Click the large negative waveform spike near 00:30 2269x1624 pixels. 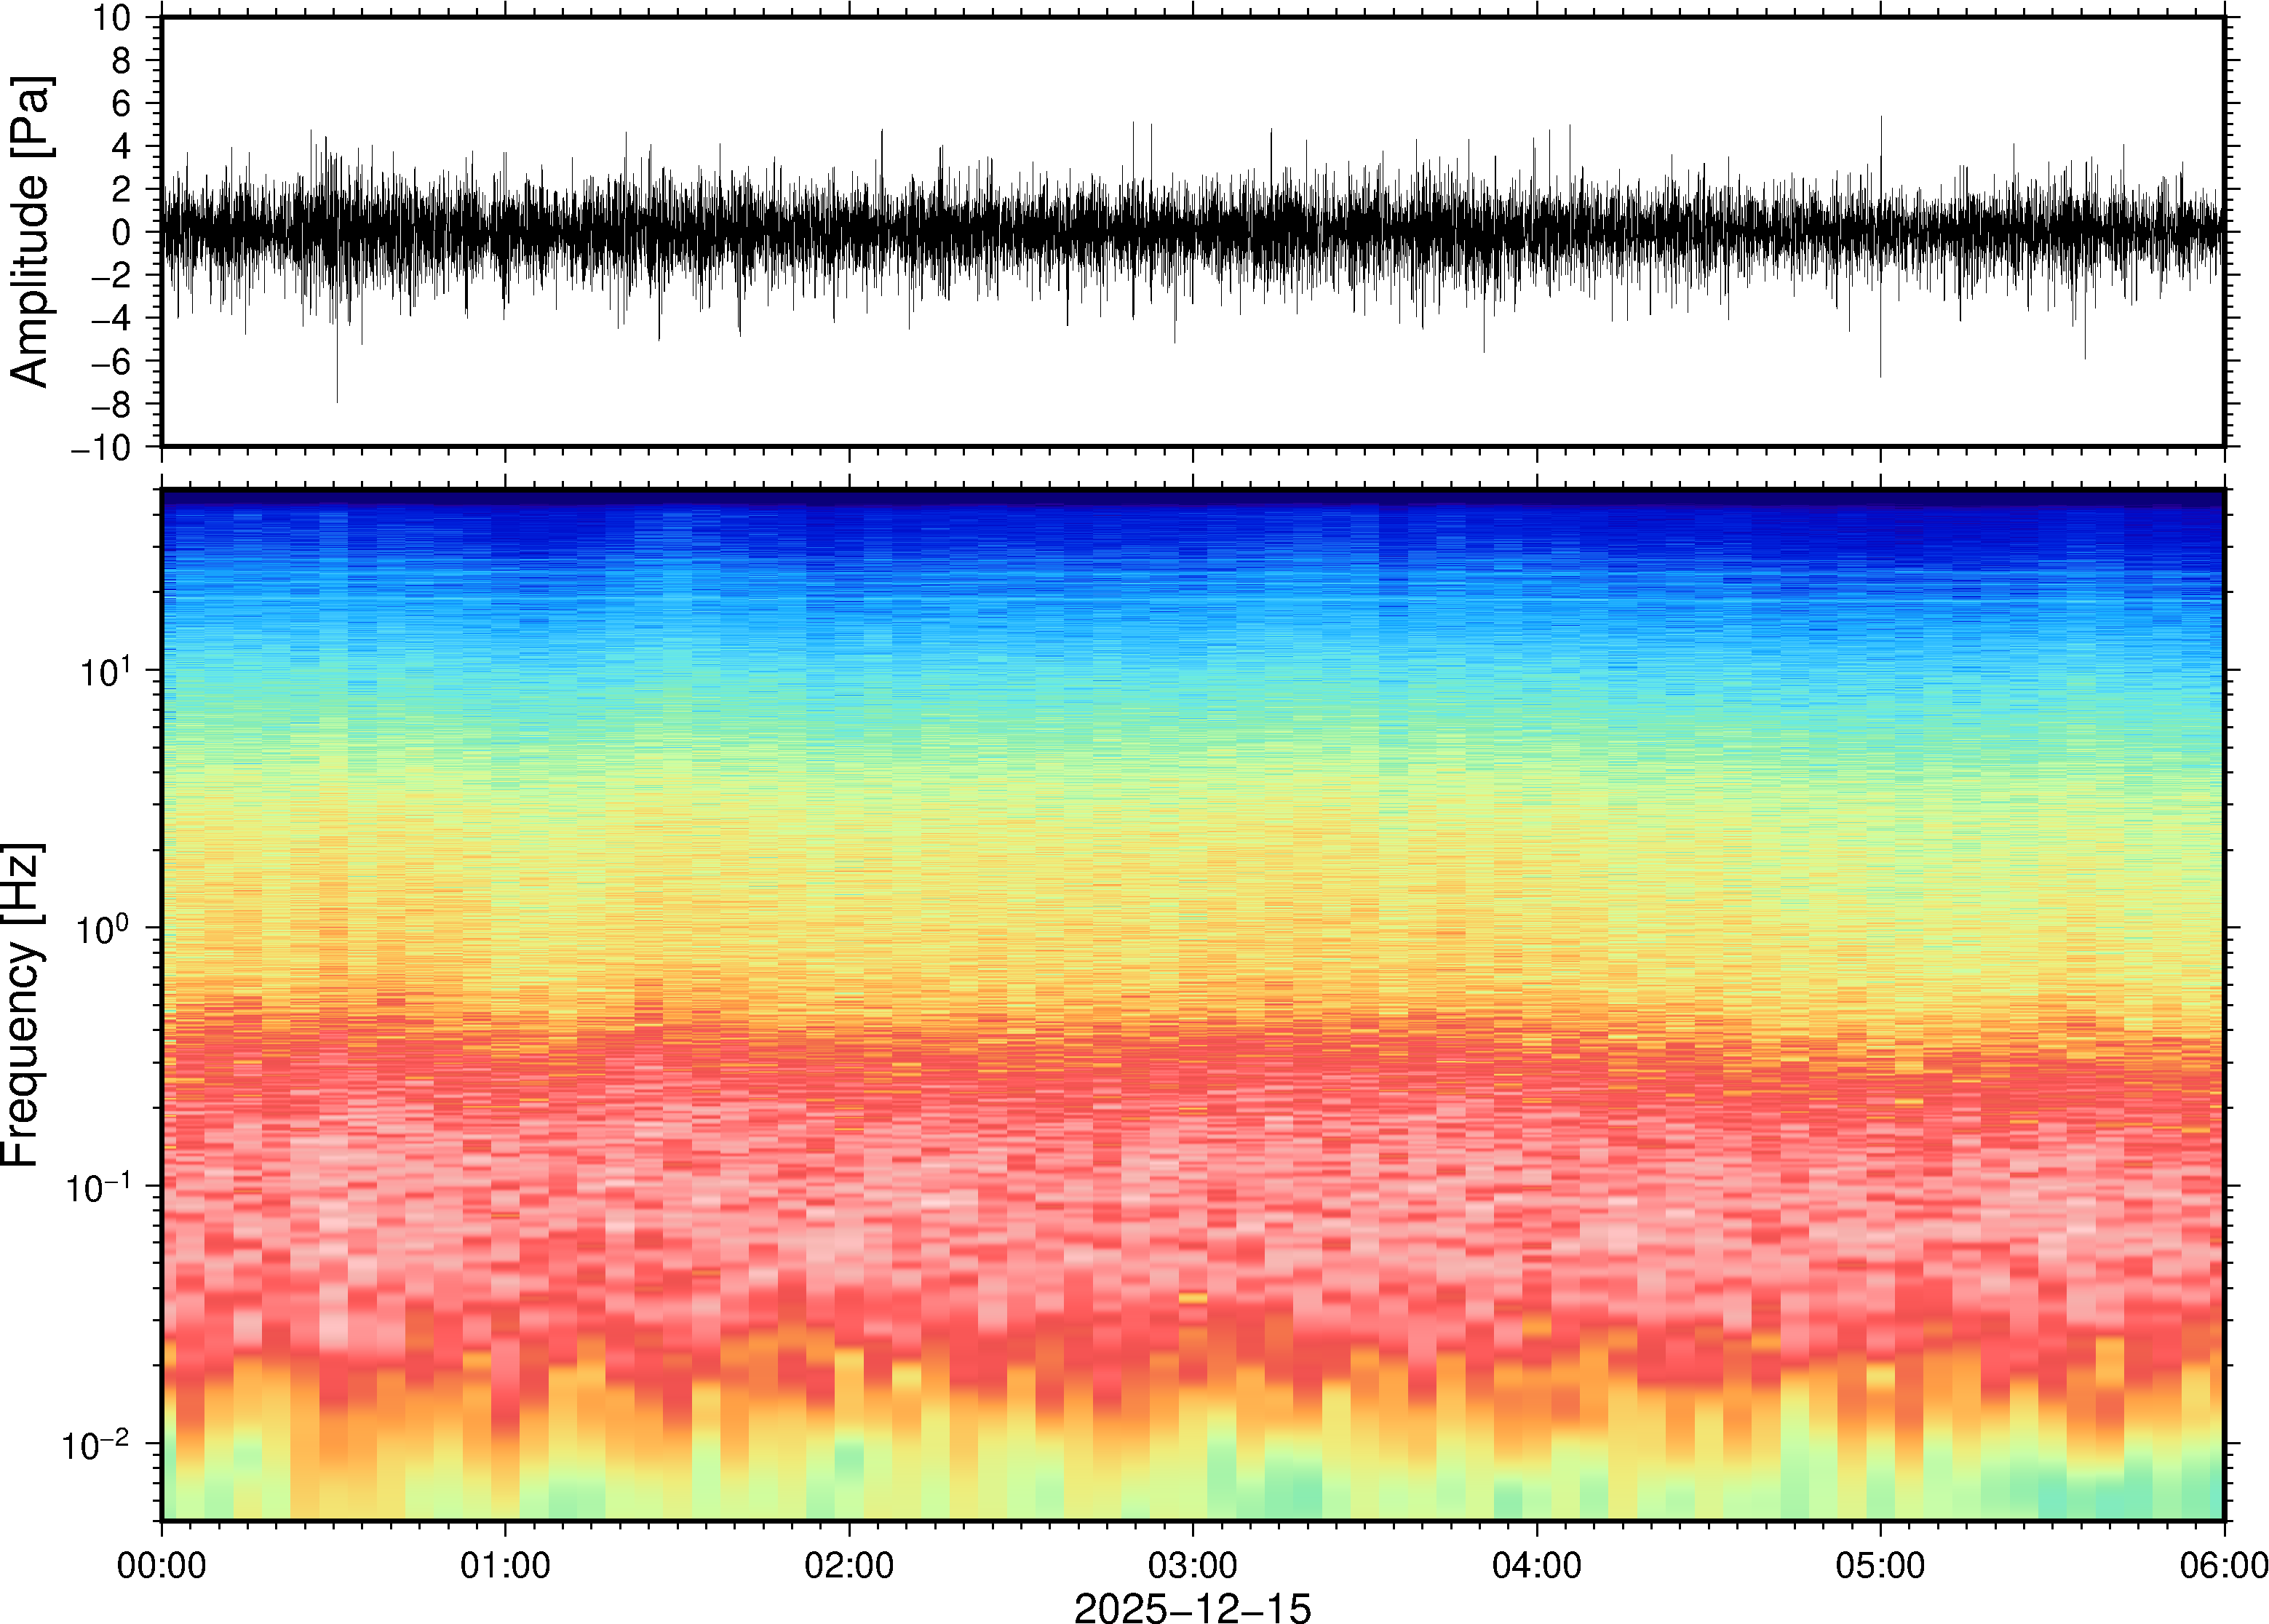point(337,385)
